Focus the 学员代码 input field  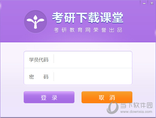[93, 60]
